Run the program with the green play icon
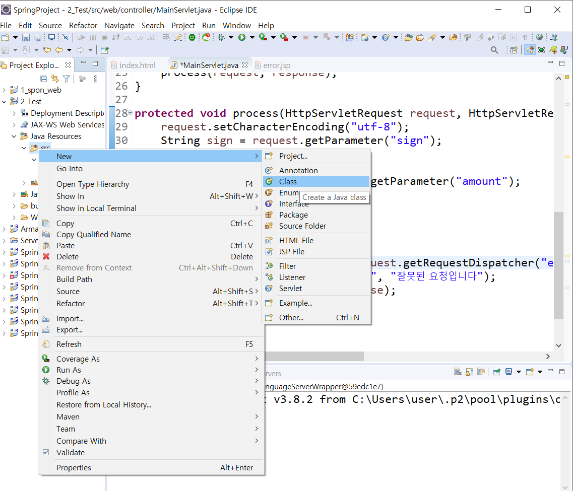This screenshot has height=491, width=573. tap(242, 37)
